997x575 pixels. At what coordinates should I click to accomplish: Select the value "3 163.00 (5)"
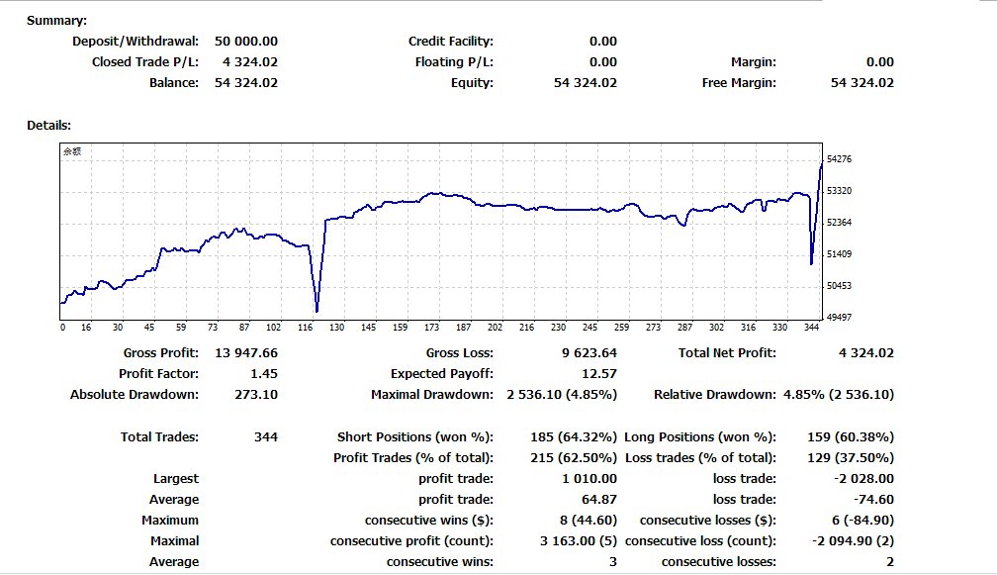[579, 542]
